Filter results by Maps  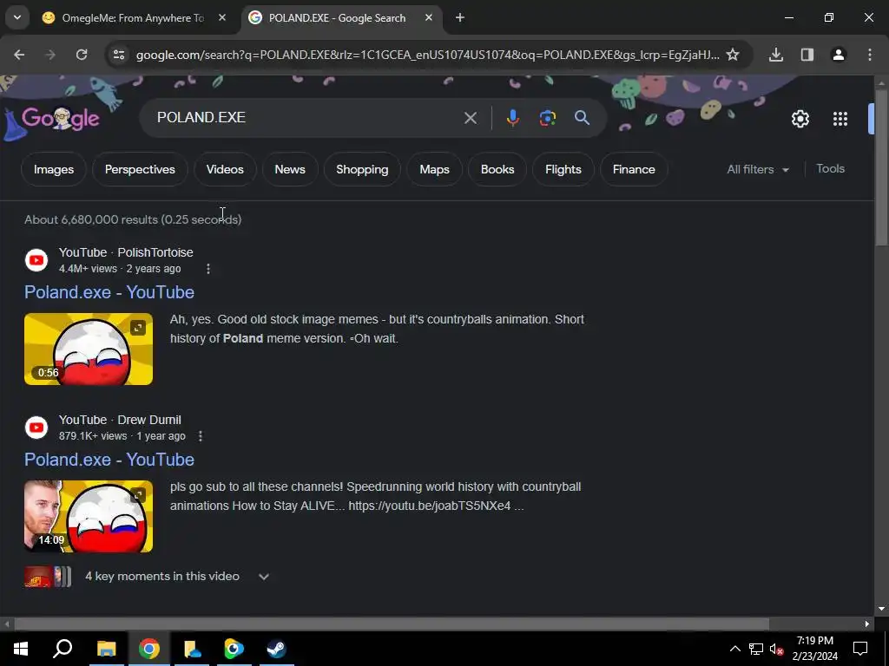click(434, 169)
